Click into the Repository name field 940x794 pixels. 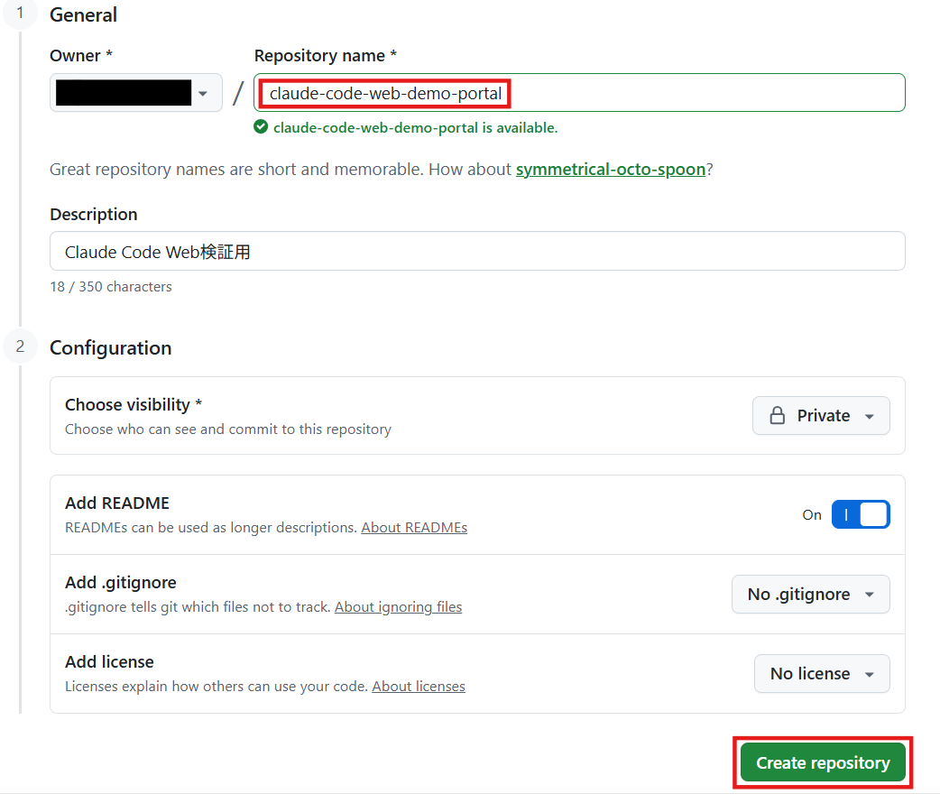click(579, 93)
